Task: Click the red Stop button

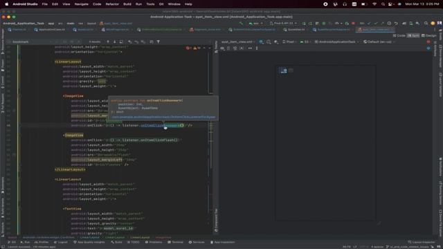Action: click(x=353, y=24)
